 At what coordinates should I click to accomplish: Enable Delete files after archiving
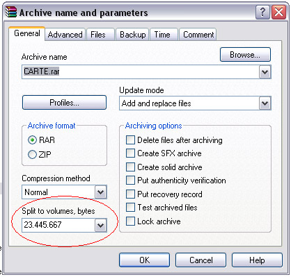tap(130, 140)
